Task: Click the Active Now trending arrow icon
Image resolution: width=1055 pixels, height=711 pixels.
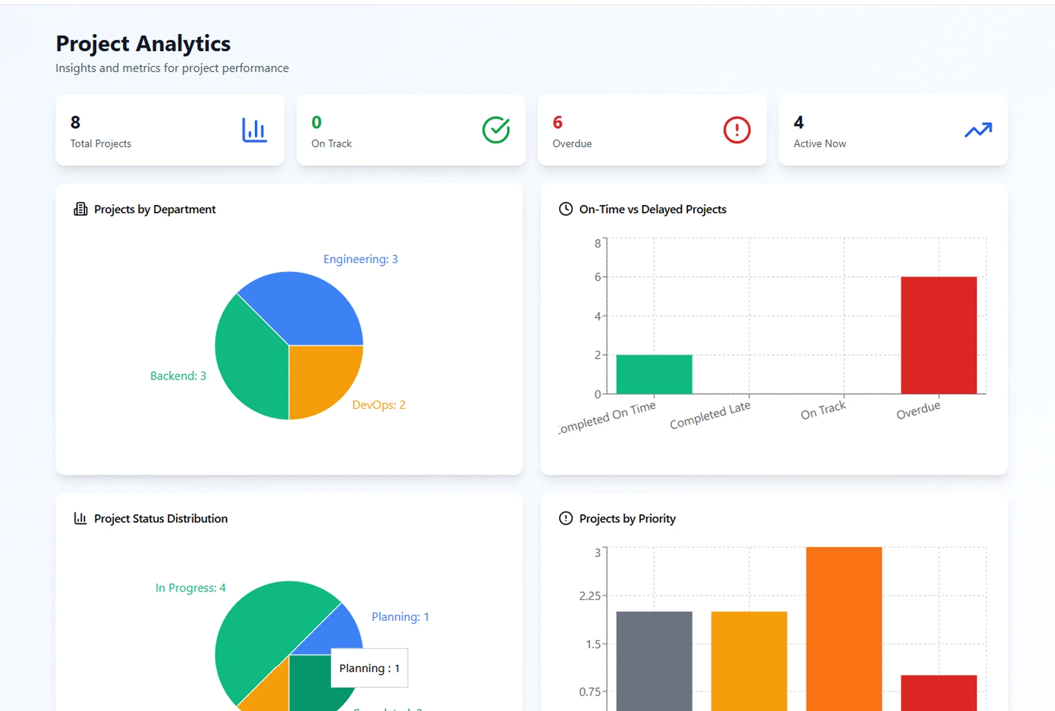Action: [x=978, y=130]
